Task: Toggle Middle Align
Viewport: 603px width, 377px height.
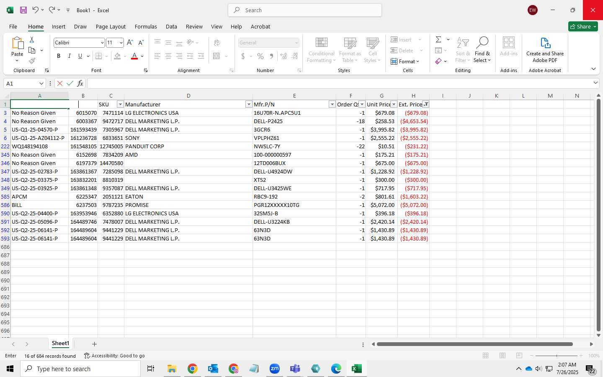Action: coord(168,42)
